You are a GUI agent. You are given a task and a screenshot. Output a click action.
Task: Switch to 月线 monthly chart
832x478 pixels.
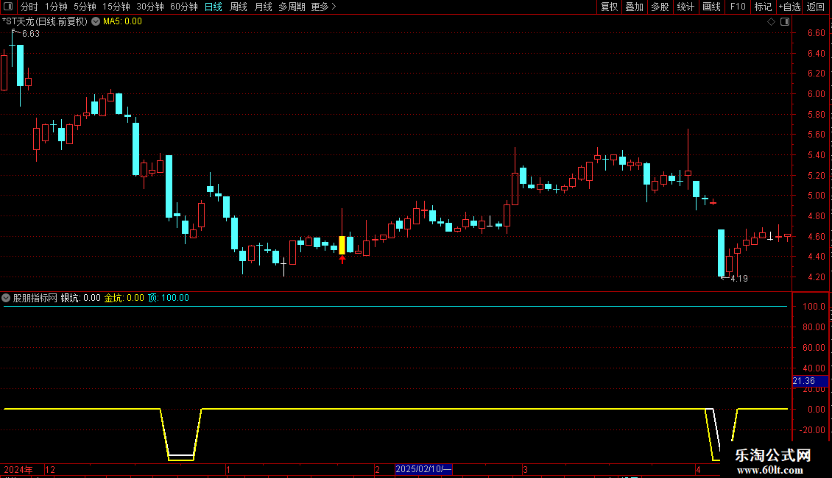(263, 7)
